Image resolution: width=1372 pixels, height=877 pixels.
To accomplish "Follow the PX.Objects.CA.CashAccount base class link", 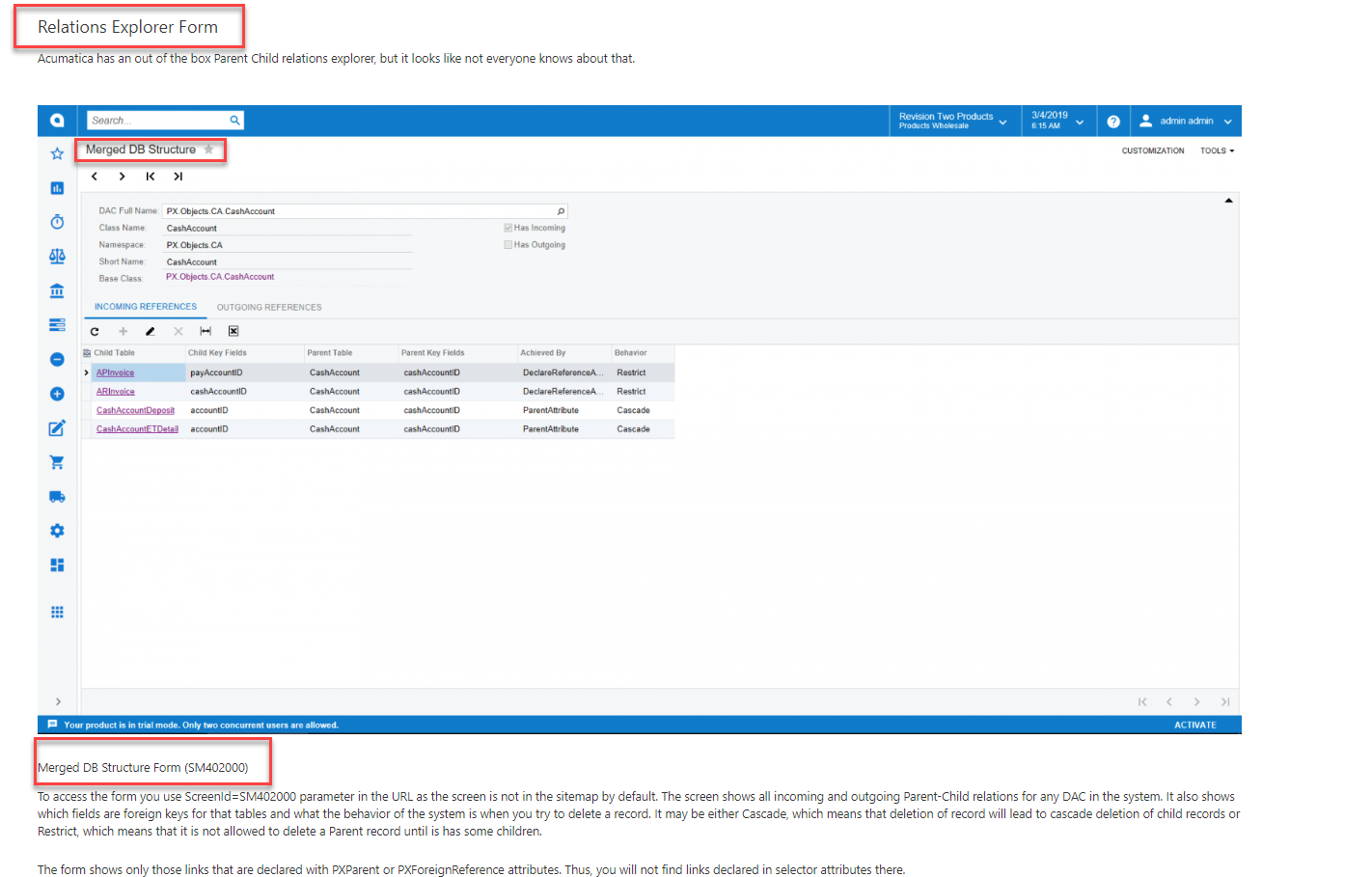I will pos(220,277).
